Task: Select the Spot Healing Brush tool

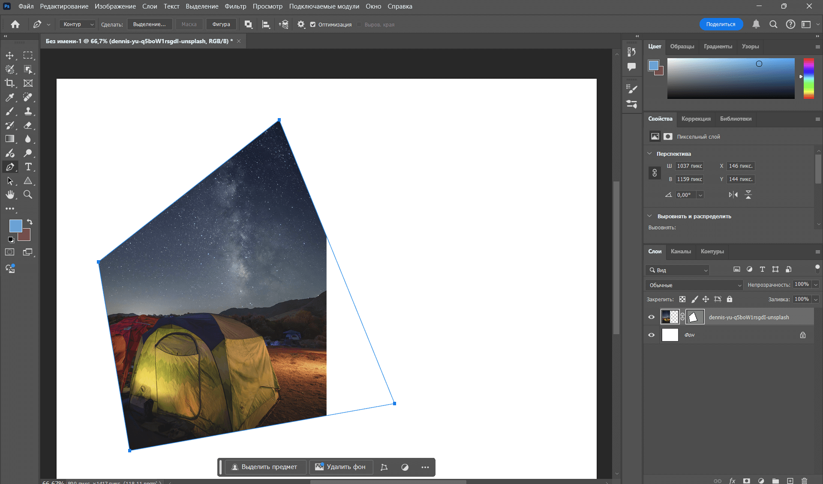Action: pos(28,97)
